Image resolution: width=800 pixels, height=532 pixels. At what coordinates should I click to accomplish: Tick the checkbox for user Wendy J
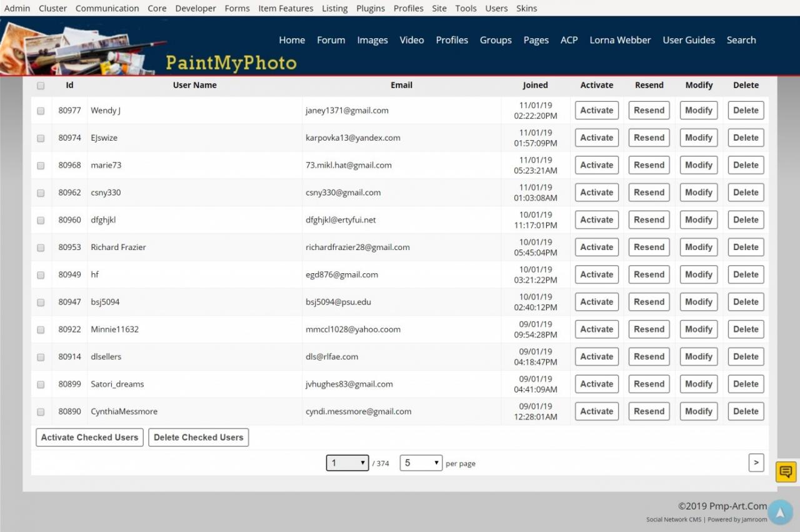pos(41,111)
